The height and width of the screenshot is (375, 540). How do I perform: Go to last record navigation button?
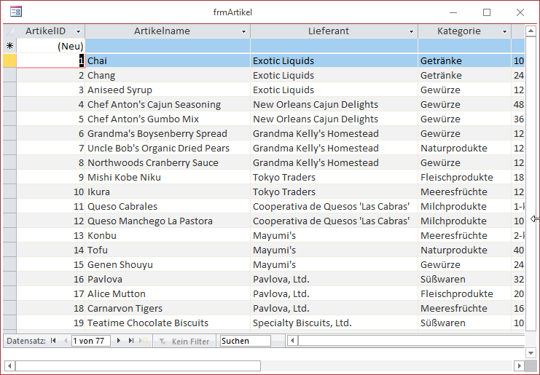click(131, 341)
